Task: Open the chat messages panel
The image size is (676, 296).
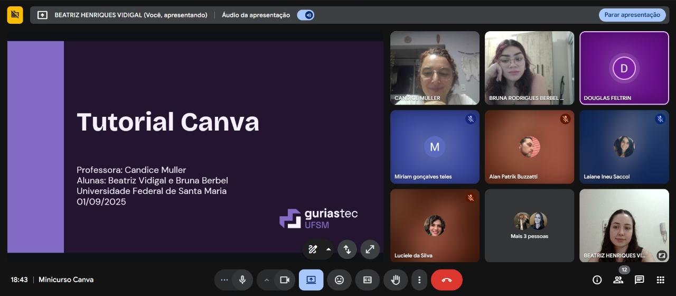Action: [639, 280]
